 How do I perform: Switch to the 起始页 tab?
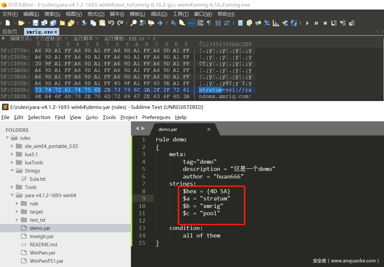pyautogui.click(x=10, y=32)
